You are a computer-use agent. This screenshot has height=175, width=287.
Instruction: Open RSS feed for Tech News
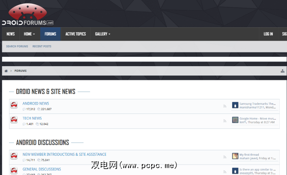tap(225, 121)
